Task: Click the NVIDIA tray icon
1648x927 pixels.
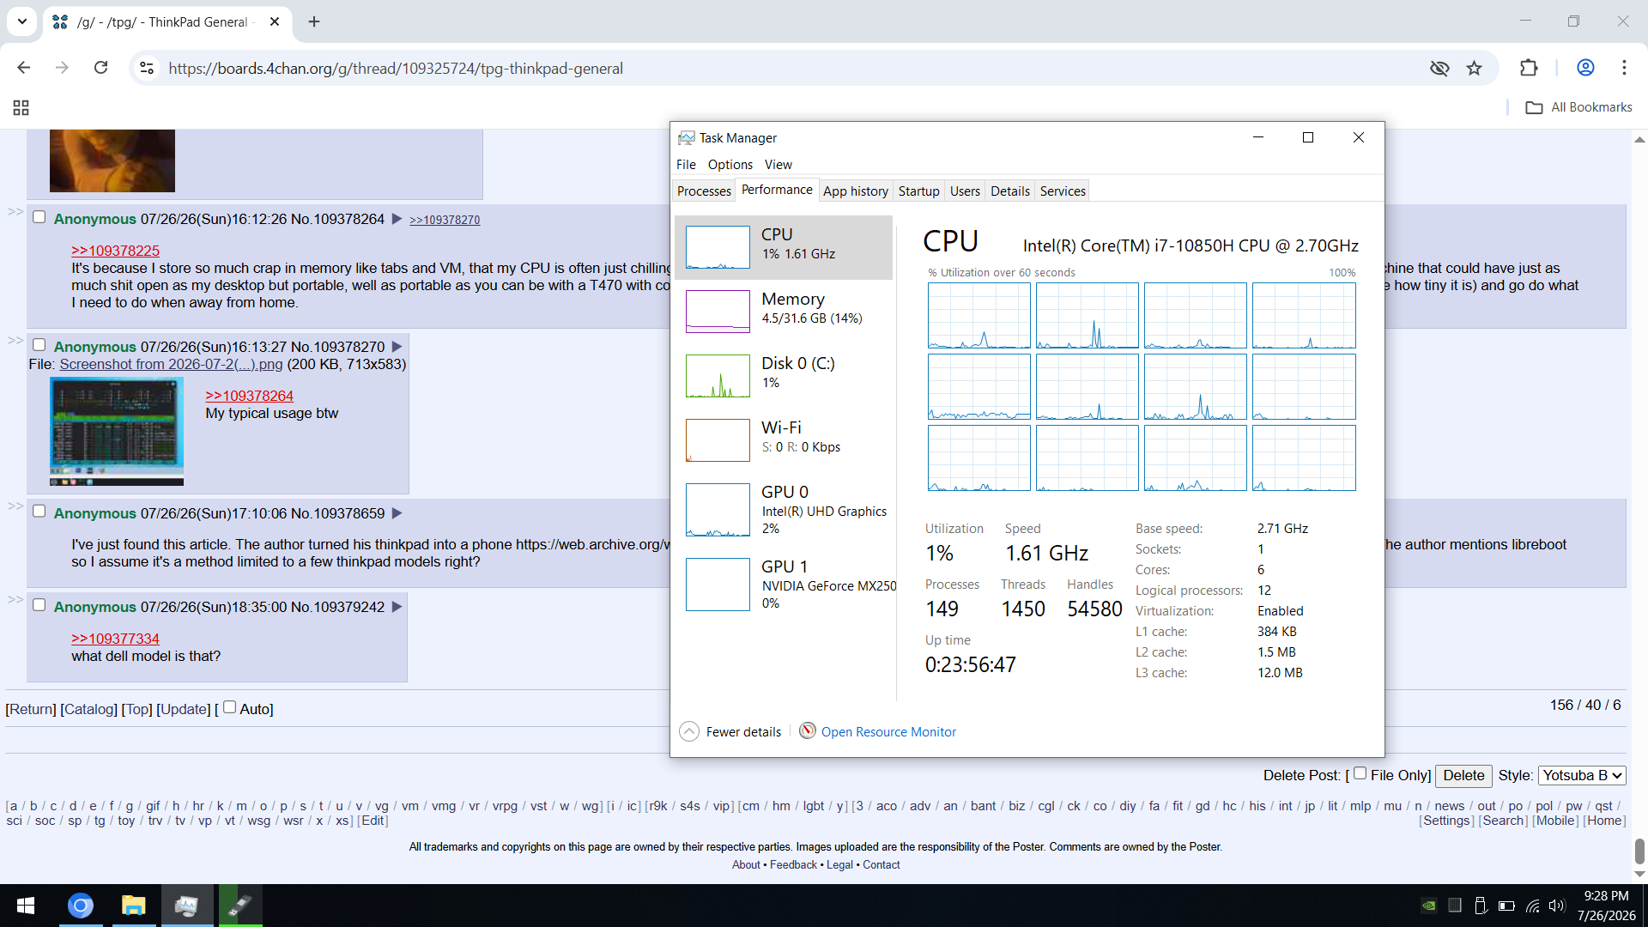Action: point(1429,906)
